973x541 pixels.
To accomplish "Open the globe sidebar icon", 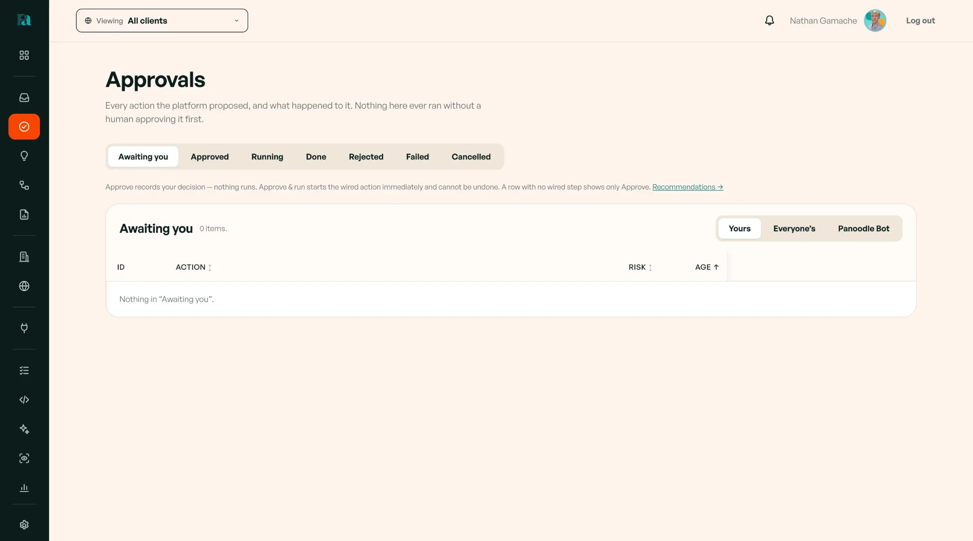I will (24, 286).
